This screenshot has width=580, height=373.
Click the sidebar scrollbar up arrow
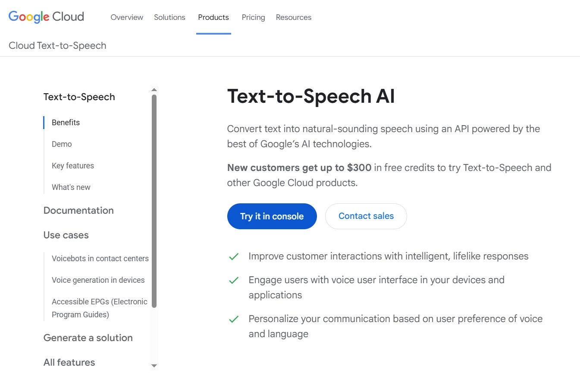pos(154,90)
